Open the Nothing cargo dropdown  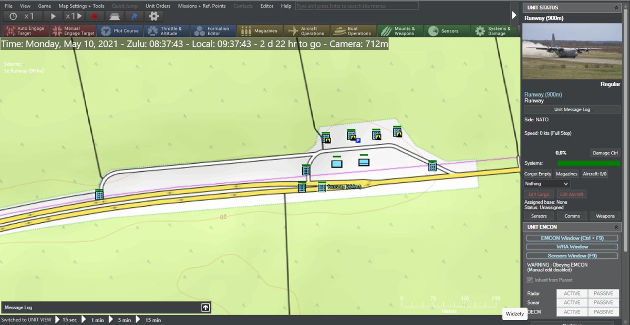pos(547,184)
